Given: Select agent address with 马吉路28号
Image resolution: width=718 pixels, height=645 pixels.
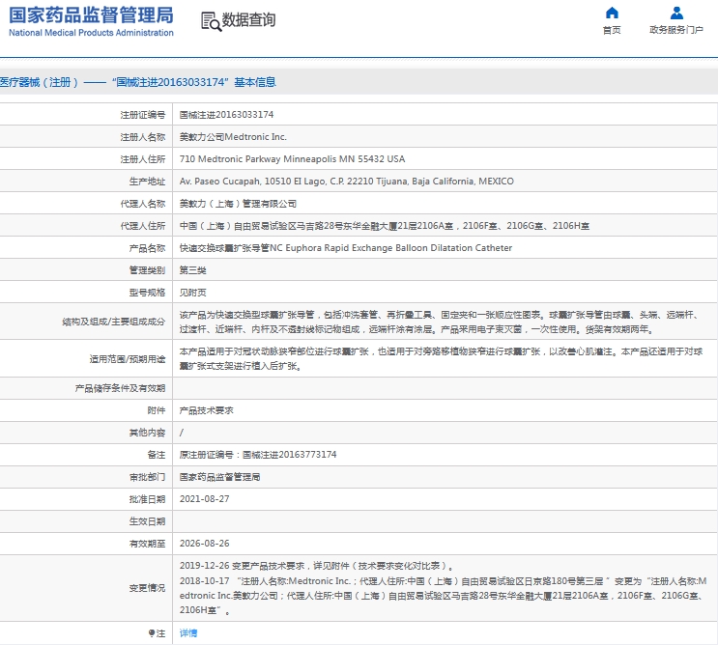Looking at the screenshot, I should [x=385, y=226].
